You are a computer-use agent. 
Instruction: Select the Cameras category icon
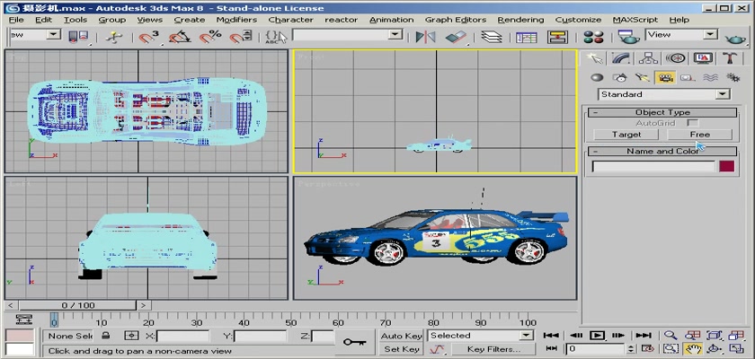[x=665, y=77]
